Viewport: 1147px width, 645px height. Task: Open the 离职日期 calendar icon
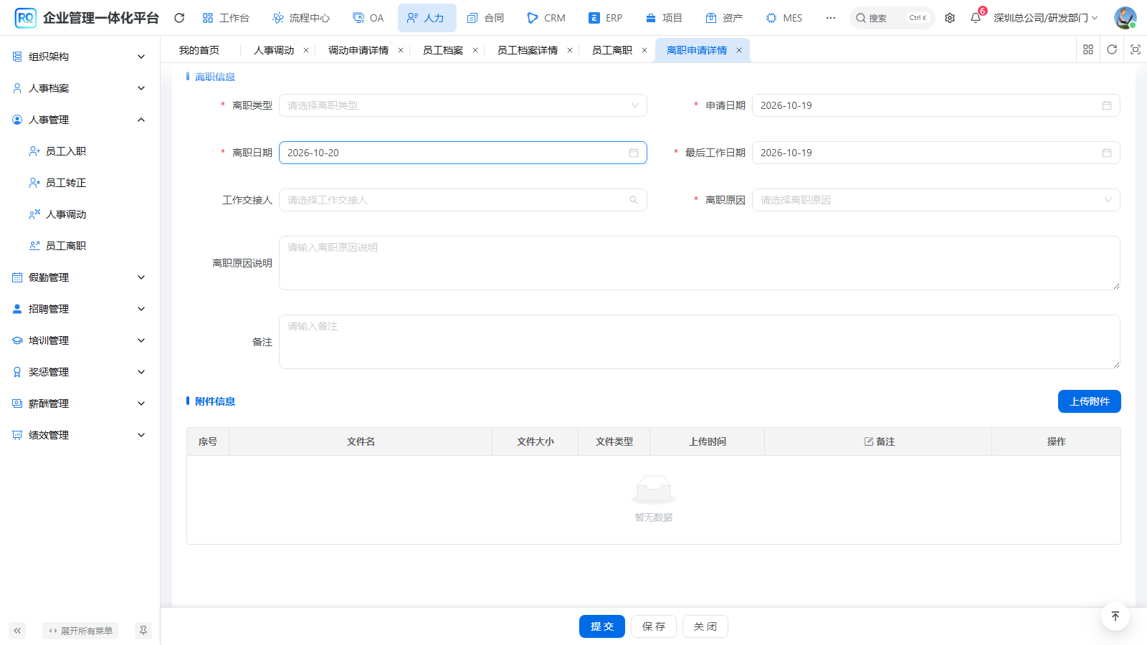pos(634,153)
